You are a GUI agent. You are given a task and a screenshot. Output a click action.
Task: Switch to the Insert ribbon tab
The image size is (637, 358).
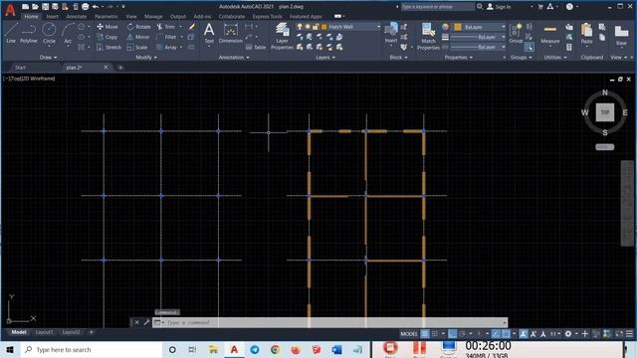click(52, 17)
